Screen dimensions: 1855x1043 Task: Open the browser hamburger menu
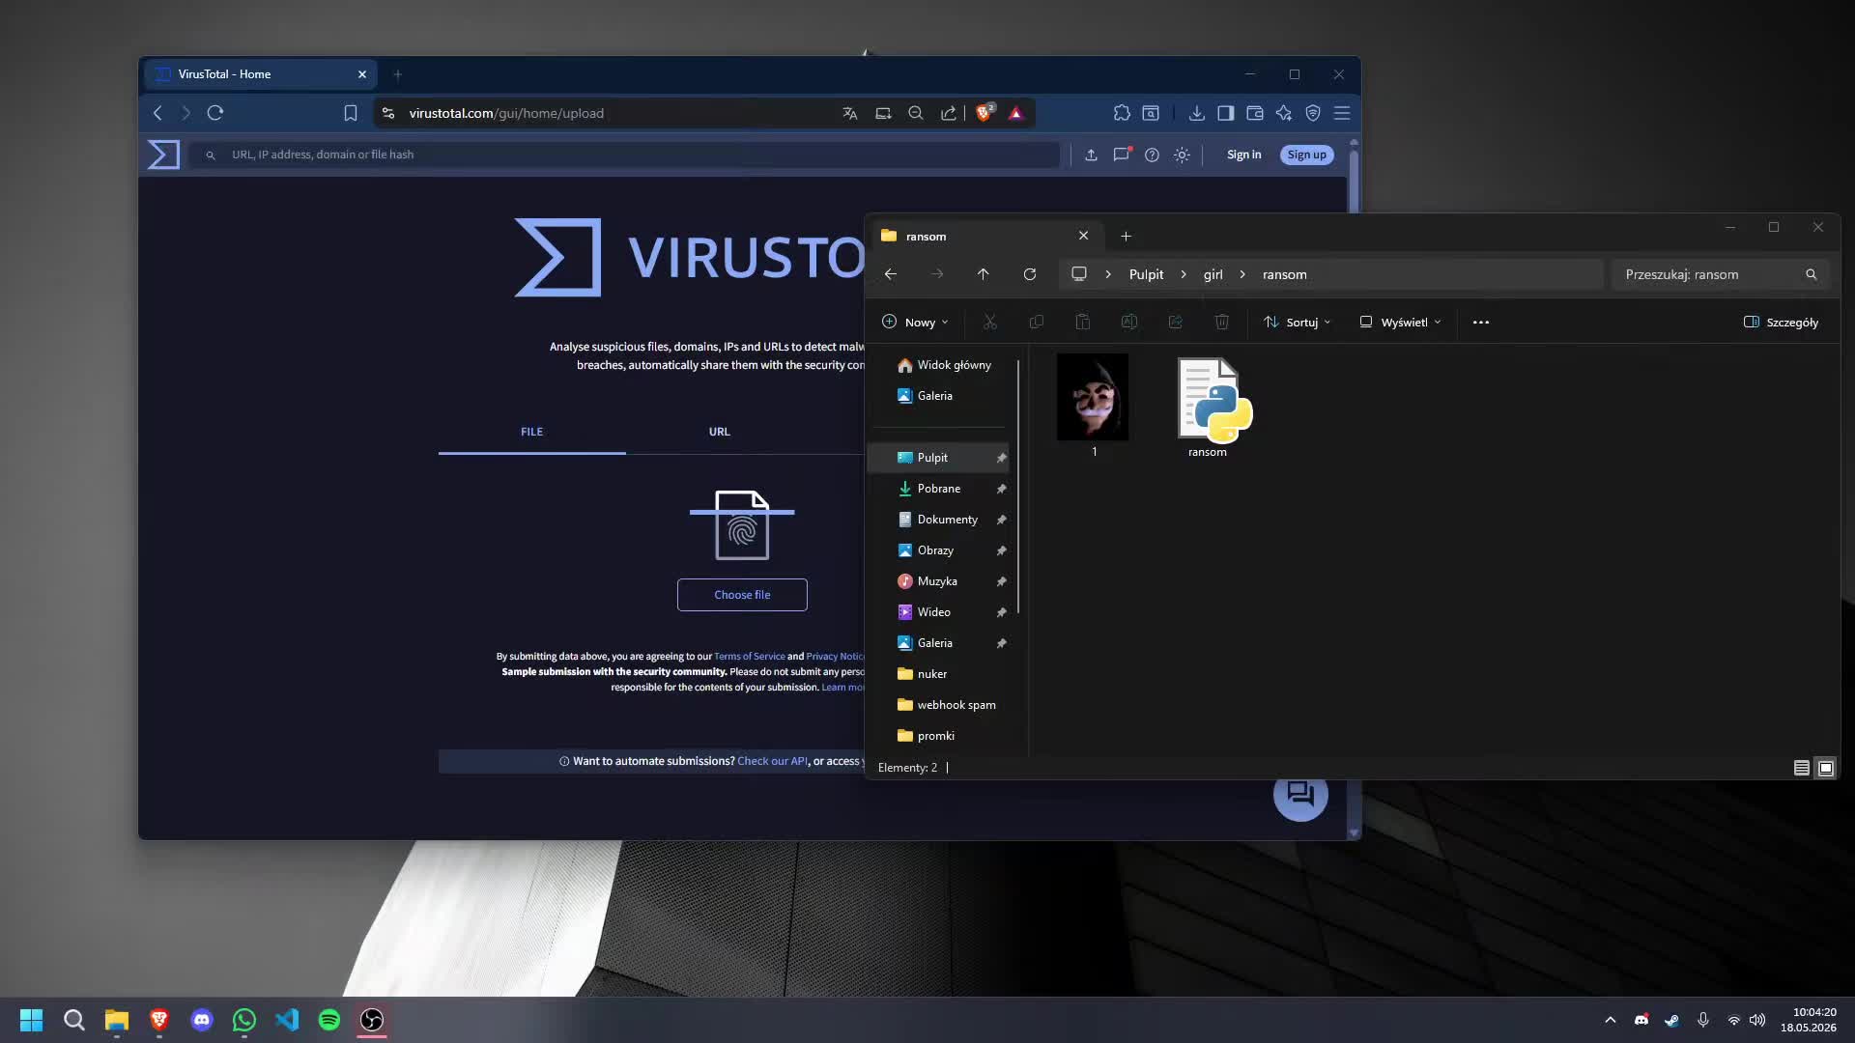(1342, 113)
